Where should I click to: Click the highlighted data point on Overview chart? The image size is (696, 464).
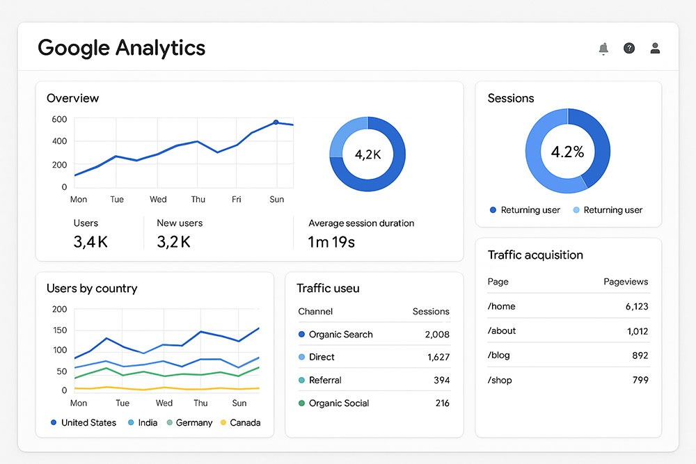(276, 122)
